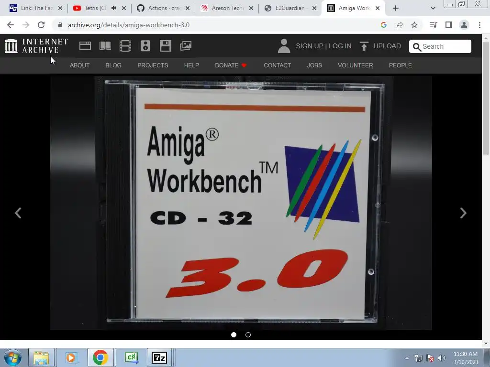Image resolution: width=490 pixels, height=367 pixels.
Task: Open the Texts book icon
Action: coord(105,46)
